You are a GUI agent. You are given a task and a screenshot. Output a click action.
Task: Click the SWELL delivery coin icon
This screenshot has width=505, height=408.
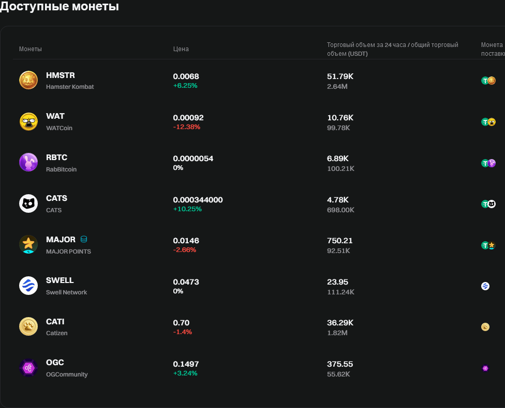485,286
